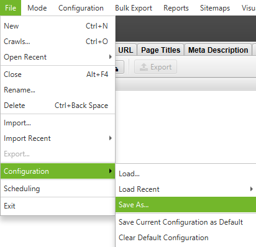The height and width of the screenshot is (247, 256).
Task: Open the Sitemaps menu
Action: click(215, 8)
